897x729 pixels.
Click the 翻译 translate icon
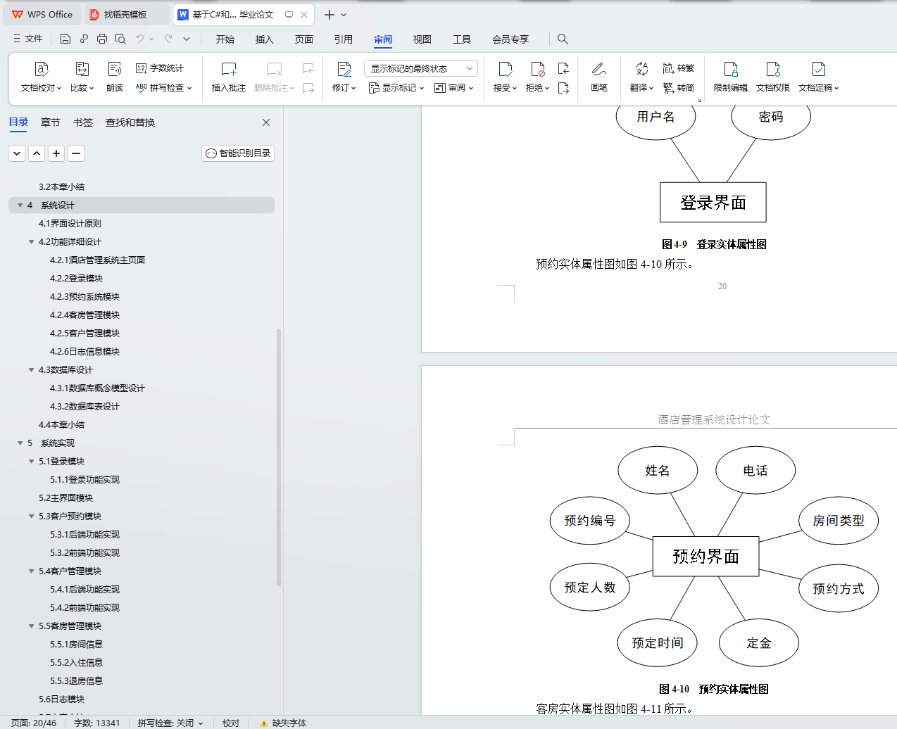(641, 69)
